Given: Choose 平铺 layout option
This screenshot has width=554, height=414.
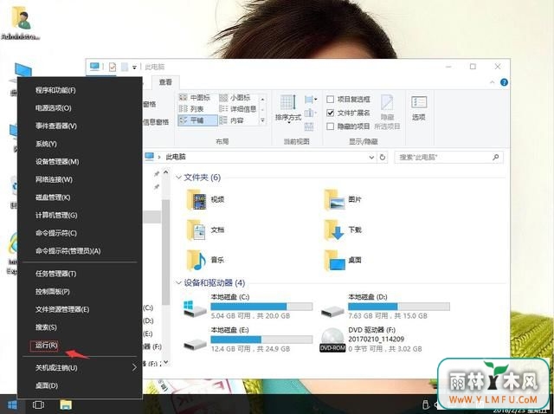Looking at the screenshot, I should 197,120.
